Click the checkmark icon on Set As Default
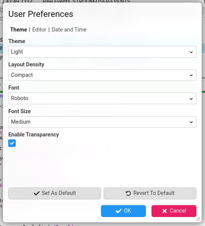205x226 pixels. click(37, 193)
